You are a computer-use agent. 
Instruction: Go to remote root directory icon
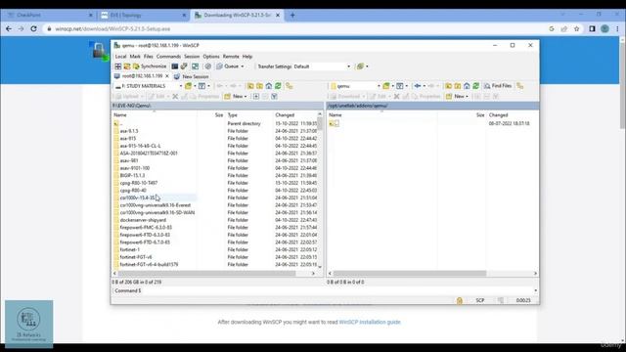pyautogui.click(x=458, y=86)
